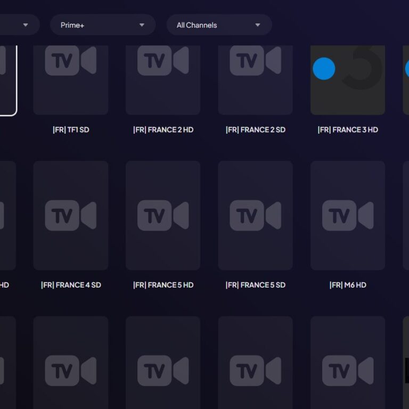The height and width of the screenshot is (409, 409).
Task: Open the [FR] FRANCE 2 SD channel thumbnail
Action: click(256, 80)
